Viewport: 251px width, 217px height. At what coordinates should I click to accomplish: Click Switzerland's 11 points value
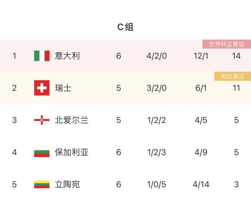pos(236,88)
